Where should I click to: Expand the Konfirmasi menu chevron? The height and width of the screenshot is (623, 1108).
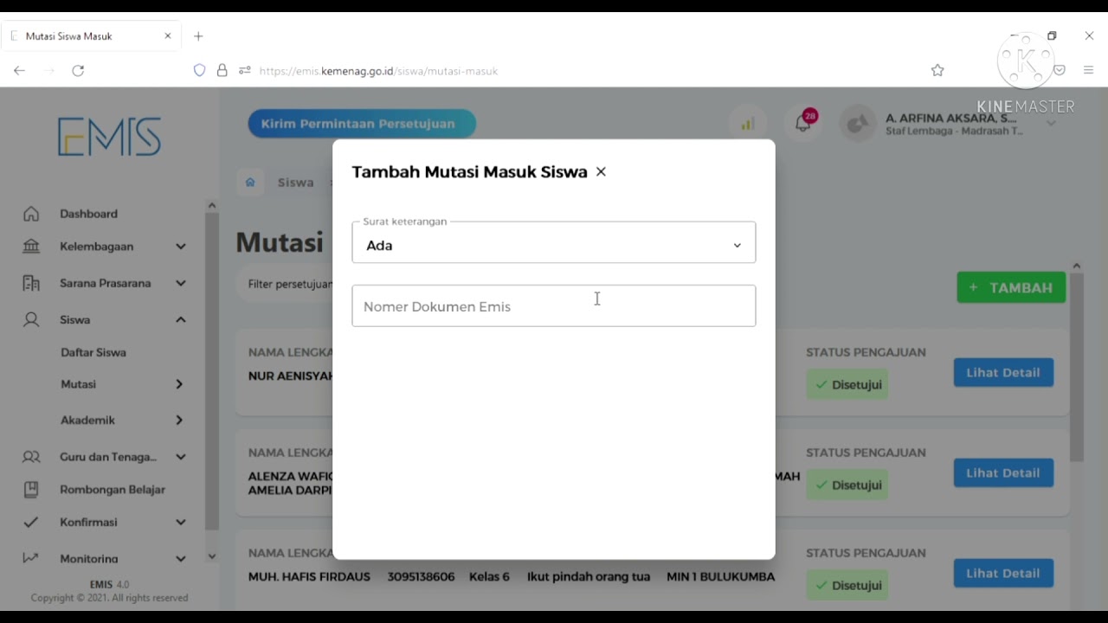click(x=181, y=523)
